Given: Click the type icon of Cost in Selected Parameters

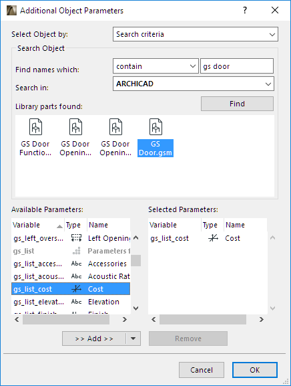Looking at the screenshot, I should [x=213, y=237].
